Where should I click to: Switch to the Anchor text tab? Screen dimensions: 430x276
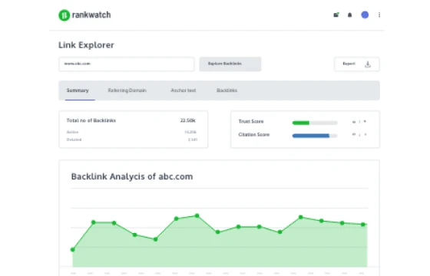click(x=184, y=90)
